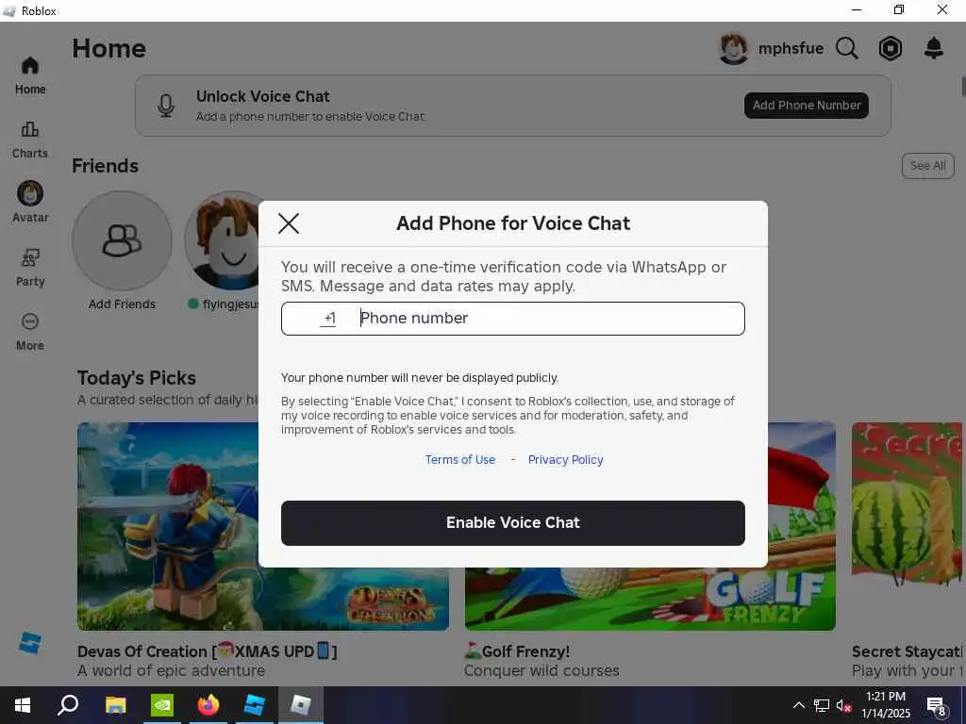Open Firefox from the taskbar

208,705
